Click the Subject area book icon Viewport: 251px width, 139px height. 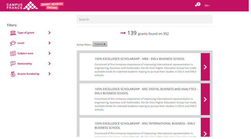click(x=13, y=54)
